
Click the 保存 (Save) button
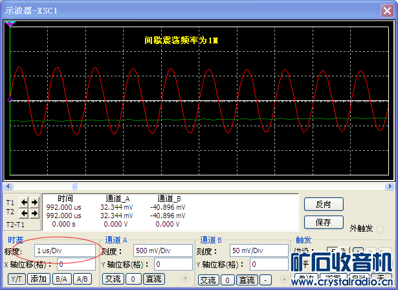(323, 222)
